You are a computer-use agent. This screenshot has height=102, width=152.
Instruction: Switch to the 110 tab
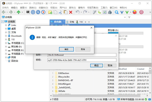click(79, 22)
